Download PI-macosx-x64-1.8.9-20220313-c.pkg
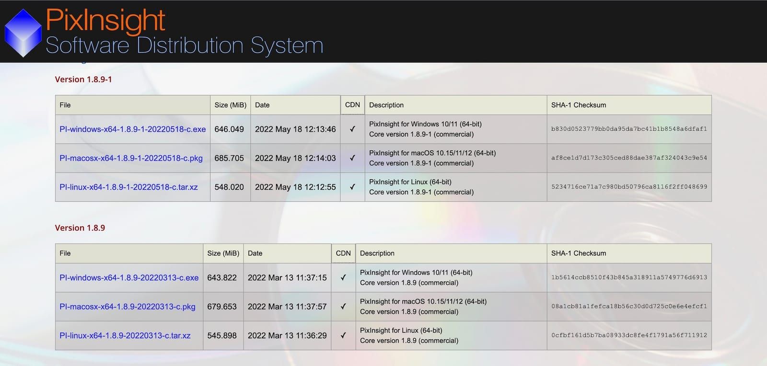Viewport: 767px width, 366px height. tap(128, 307)
